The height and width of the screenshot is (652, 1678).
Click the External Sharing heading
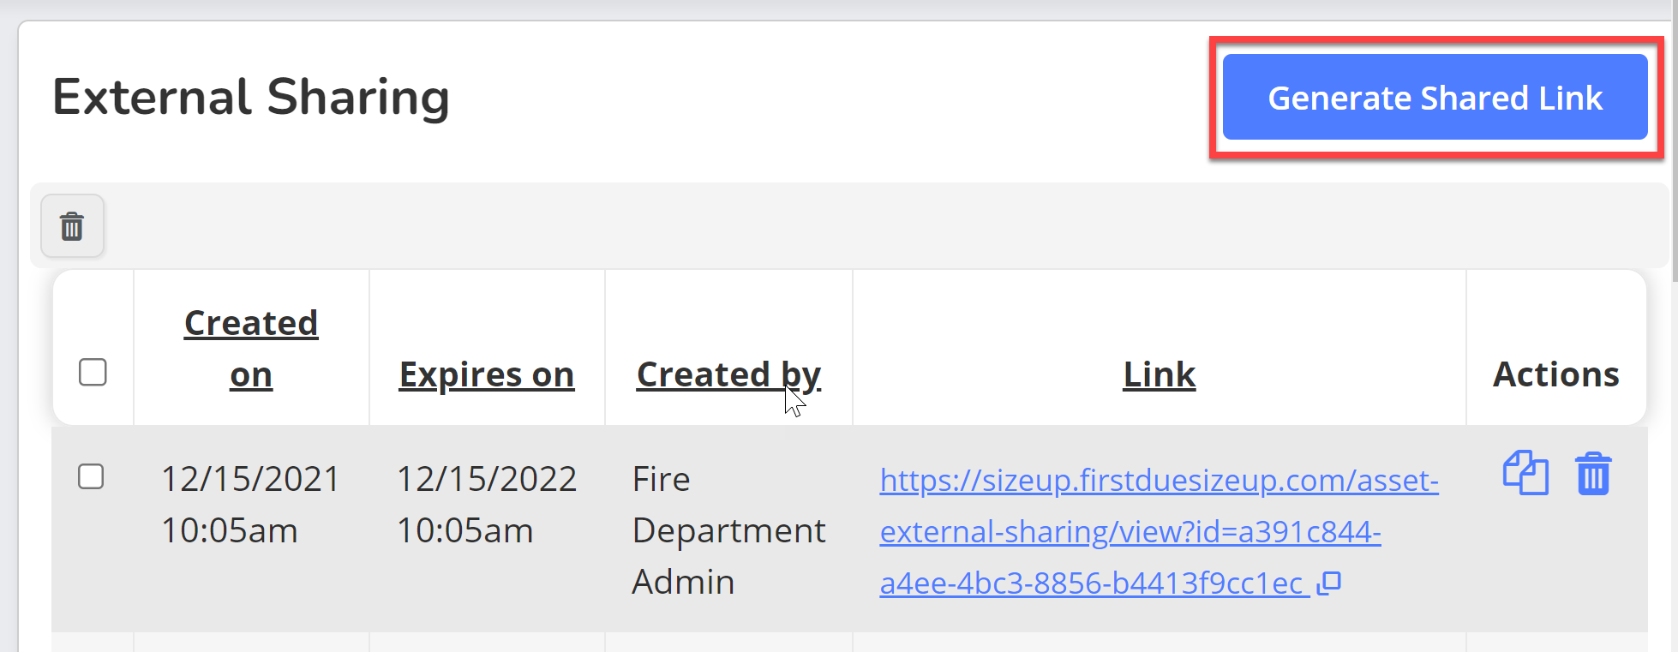pos(251,97)
